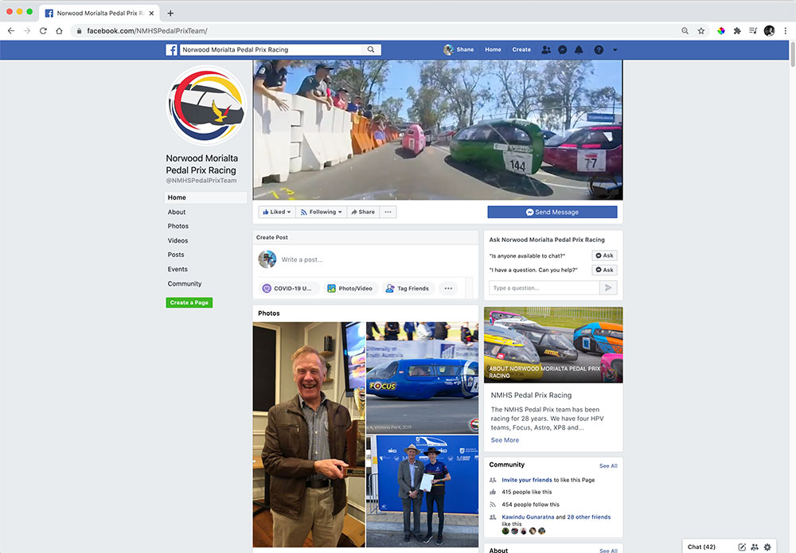Viewport: 796px width, 553px height.
Task: Click the green Create a Page button
Action: click(x=189, y=302)
